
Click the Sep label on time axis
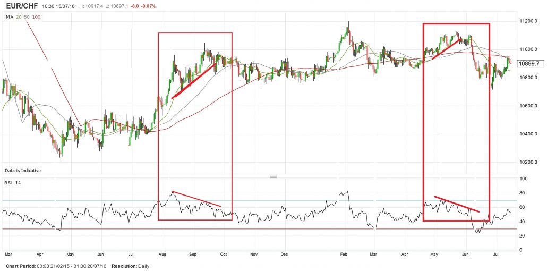coord(194,255)
